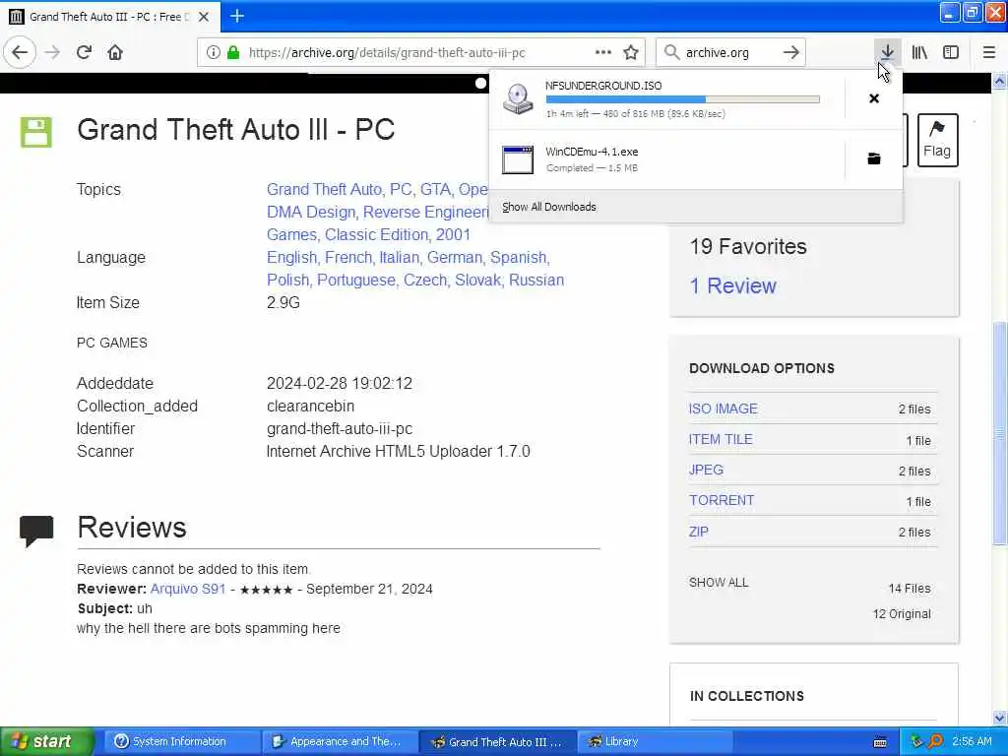Click the on-screen keyboard tray icon
1008x756 pixels.
[880, 742]
